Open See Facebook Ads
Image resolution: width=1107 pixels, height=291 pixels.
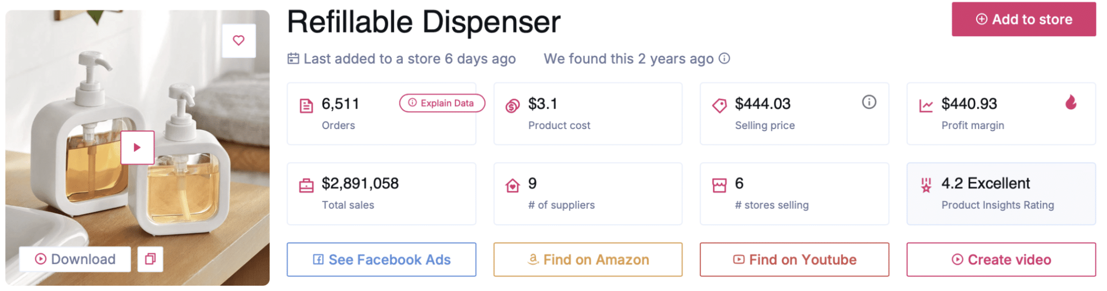(381, 260)
